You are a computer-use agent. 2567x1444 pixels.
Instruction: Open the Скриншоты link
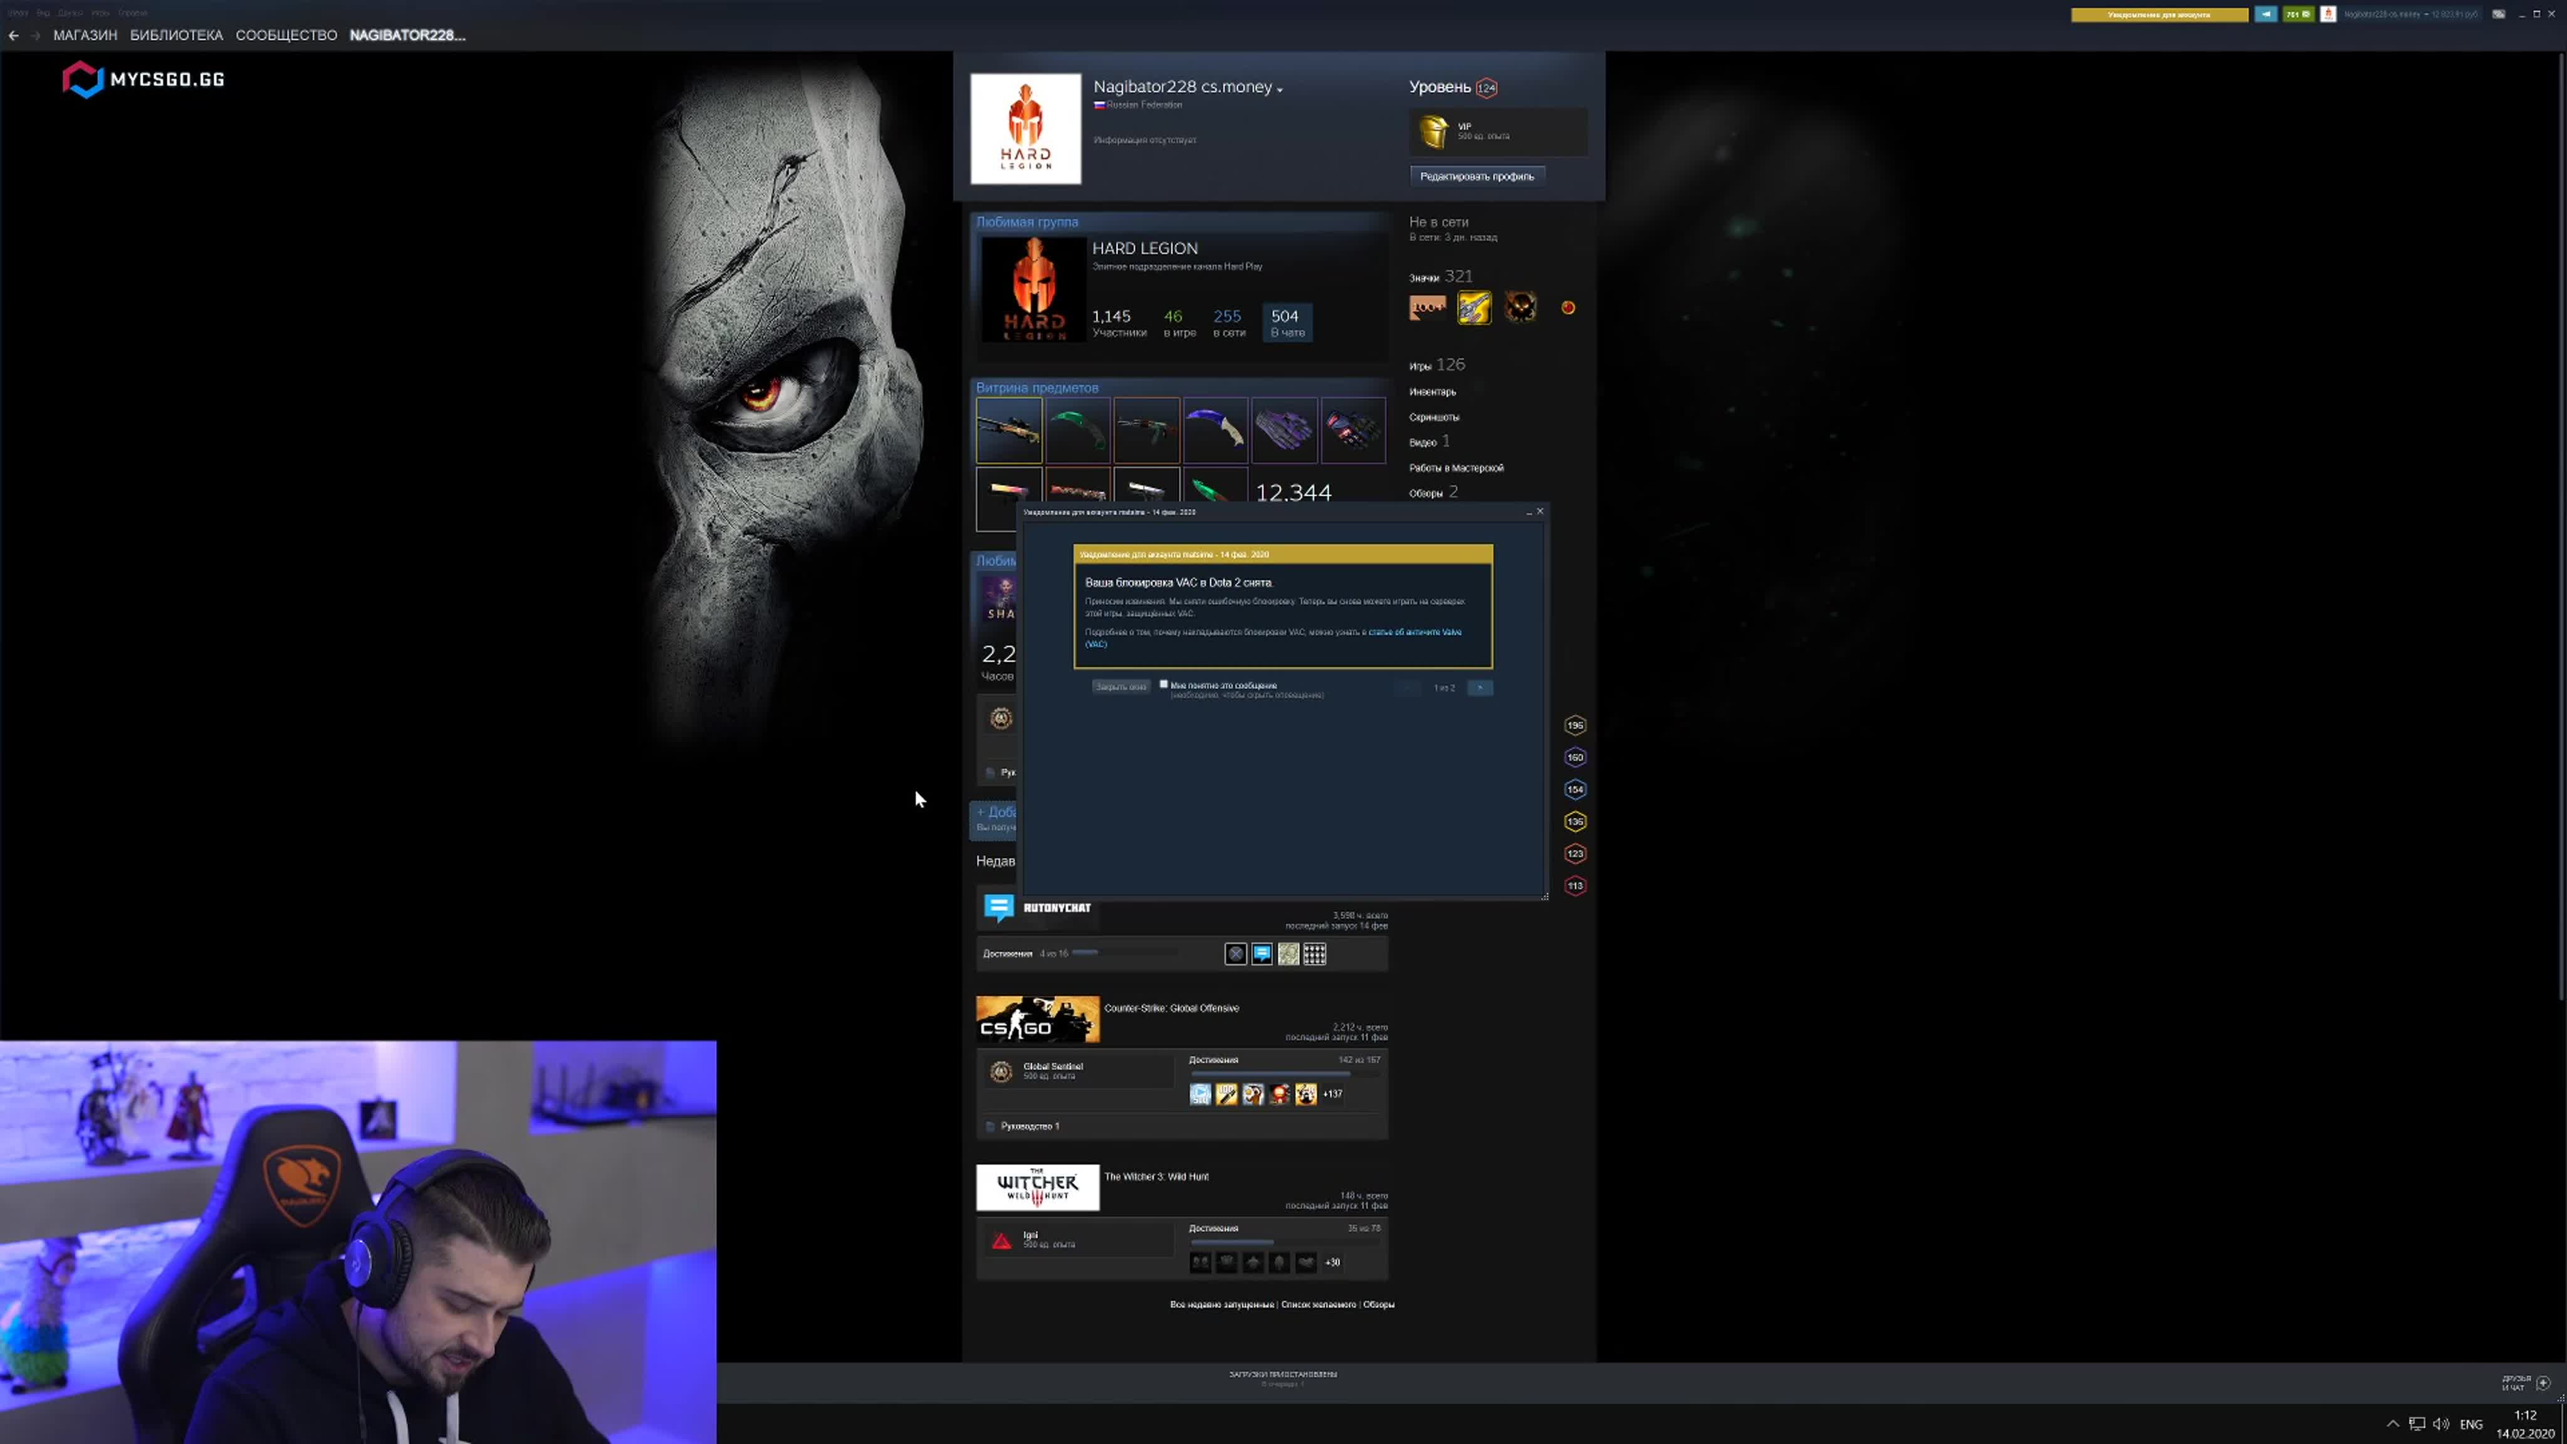1434,417
